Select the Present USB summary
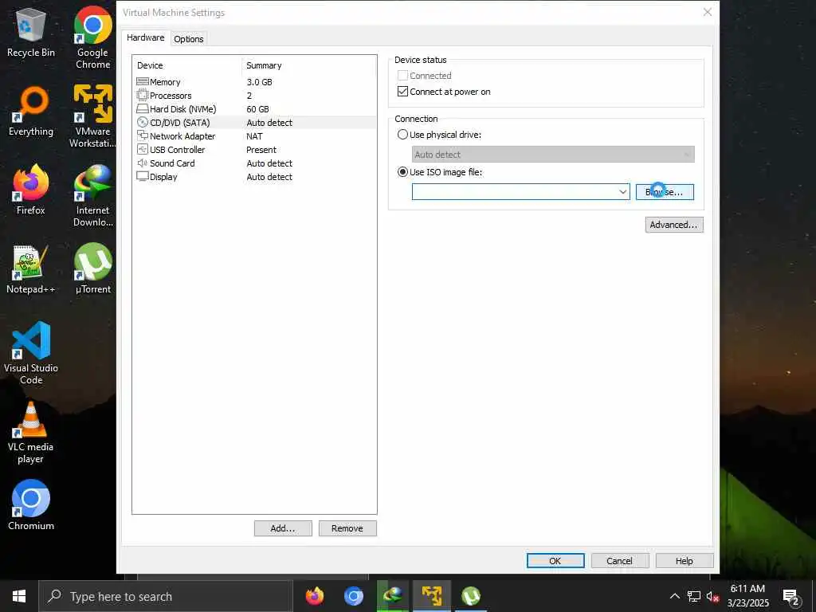This screenshot has width=816, height=612. 261,149
